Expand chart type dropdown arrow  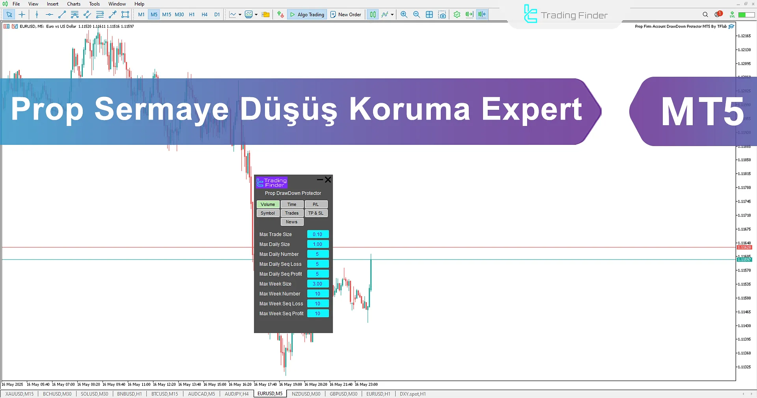pyautogui.click(x=240, y=15)
